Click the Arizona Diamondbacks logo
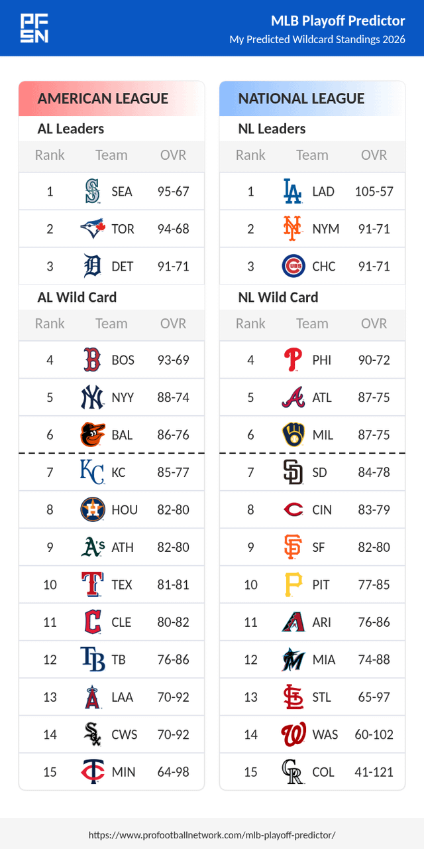424x849 pixels. [x=293, y=622]
